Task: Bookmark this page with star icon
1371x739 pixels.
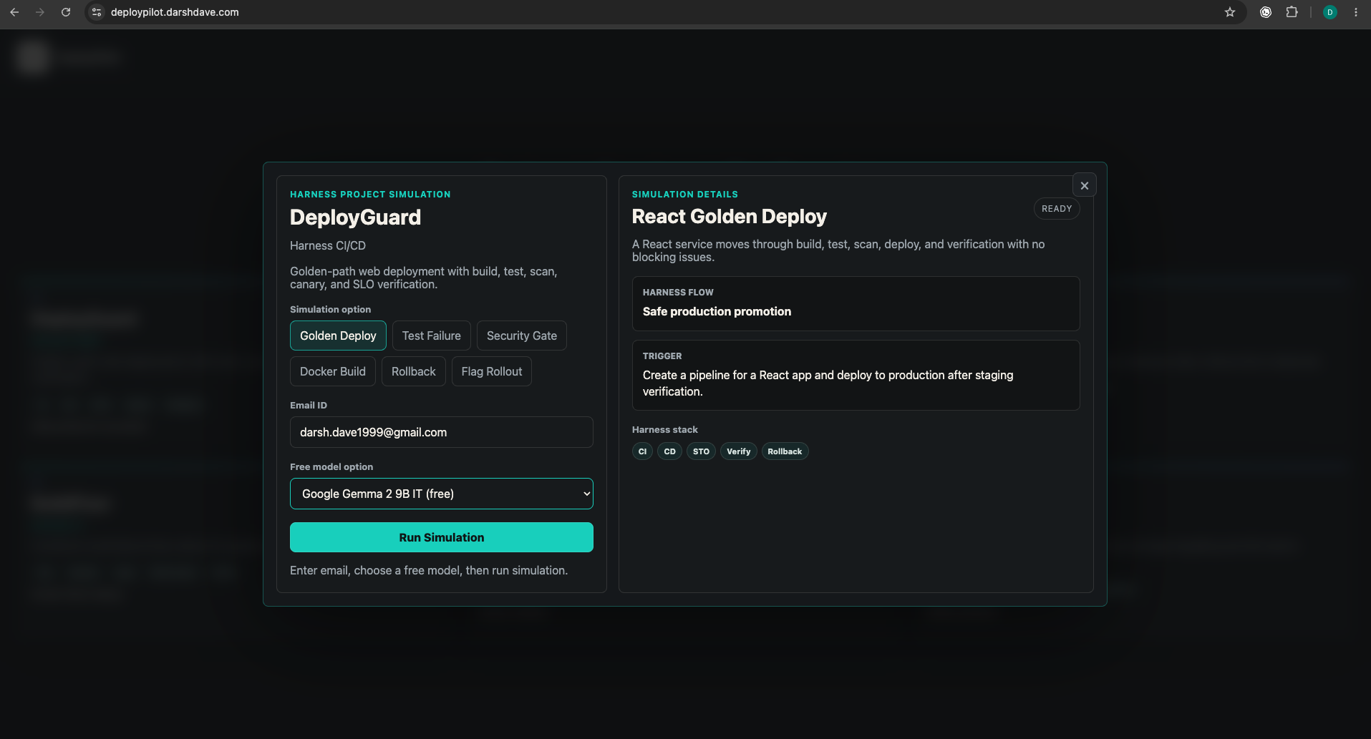Action: 1230,12
